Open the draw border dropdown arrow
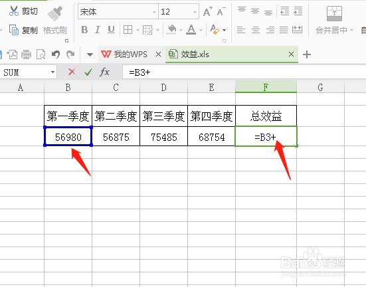The image size is (366, 287). 158,30
